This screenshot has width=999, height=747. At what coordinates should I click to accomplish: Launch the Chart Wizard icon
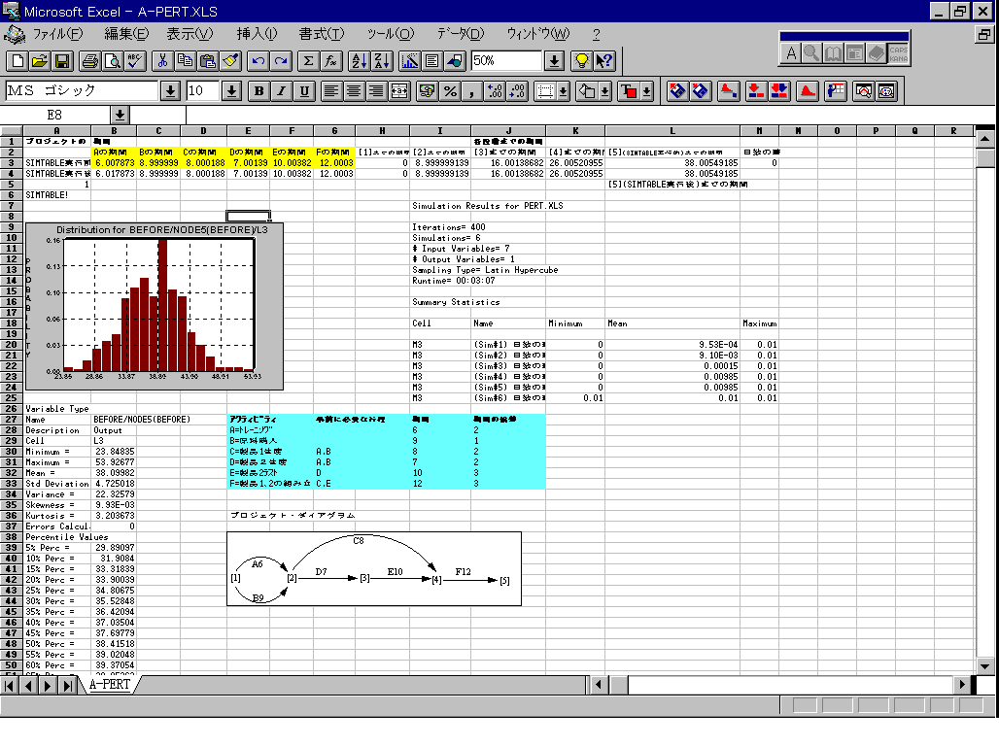click(409, 61)
